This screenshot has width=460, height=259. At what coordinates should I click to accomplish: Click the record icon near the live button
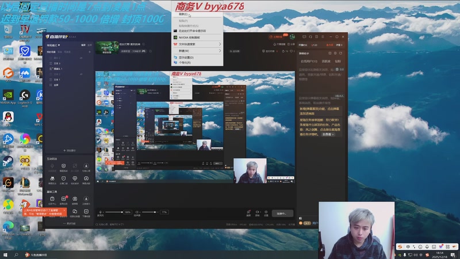(x=257, y=212)
